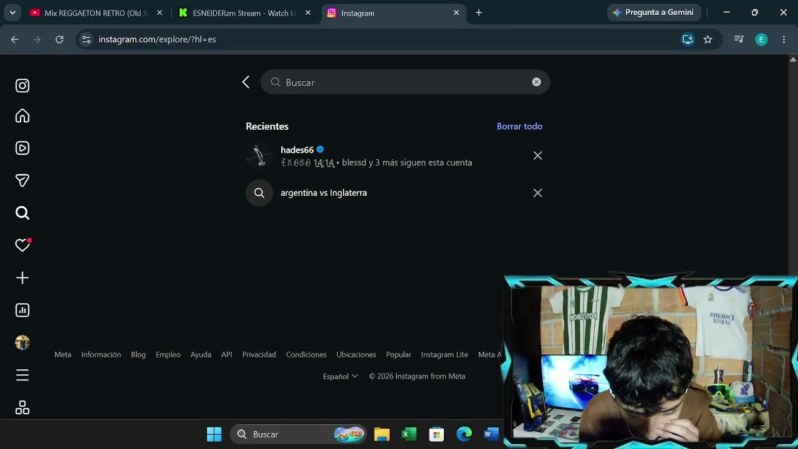Close the Mix REGGAETON RETRO tab
798x449 pixels.
[160, 12]
